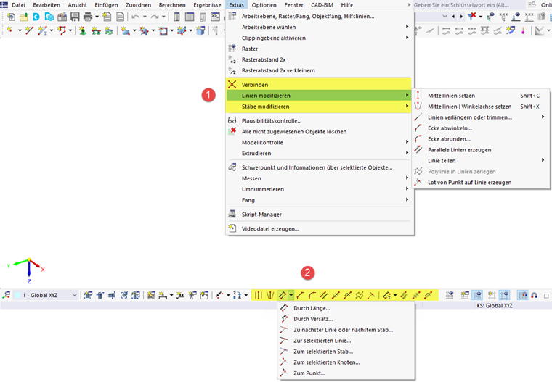The image size is (552, 382).
Task: Choose Durch Versatz... from dropdown list
Action: click(x=346, y=319)
